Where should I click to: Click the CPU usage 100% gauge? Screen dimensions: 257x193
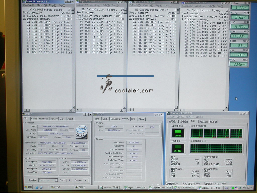coord(178,133)
